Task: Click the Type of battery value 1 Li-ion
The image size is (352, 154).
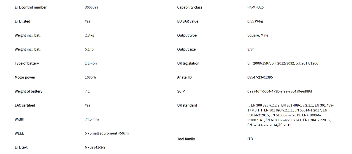Action: click(x=91, y=63)
